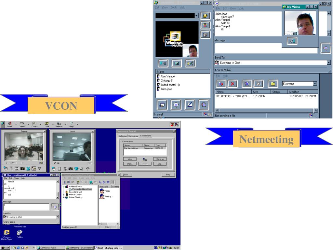The width and height of the screenshot is (333, 250).
Task: Open VCON chat Send To dropdown
Action: [57, 217]
